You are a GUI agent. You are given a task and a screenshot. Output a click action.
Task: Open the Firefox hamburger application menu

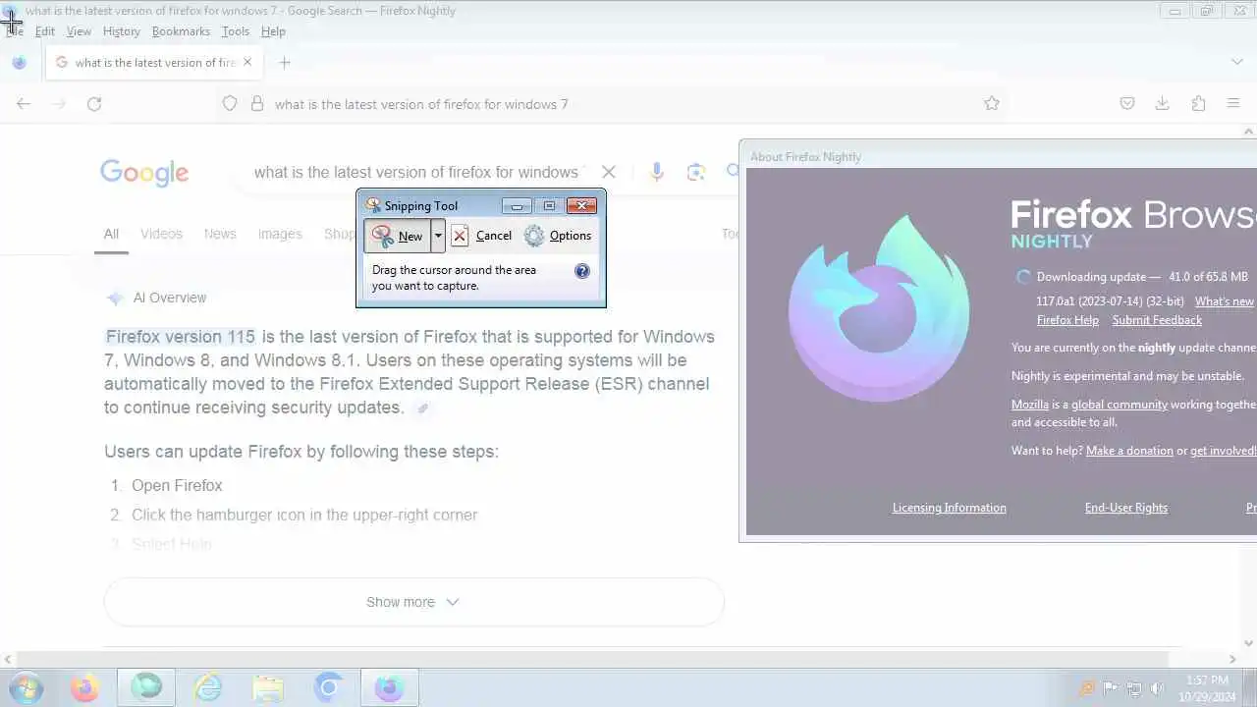pyautogui.click(x=1234, y=103)
